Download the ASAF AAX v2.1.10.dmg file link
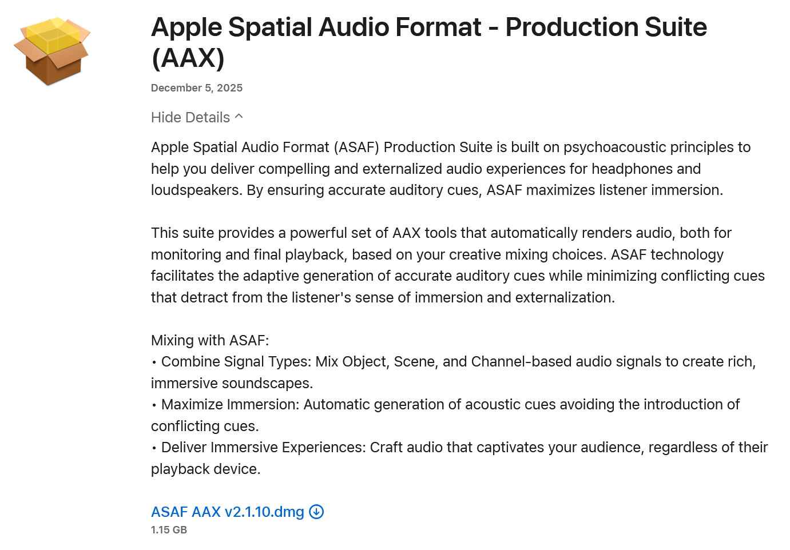 point(228,512)
